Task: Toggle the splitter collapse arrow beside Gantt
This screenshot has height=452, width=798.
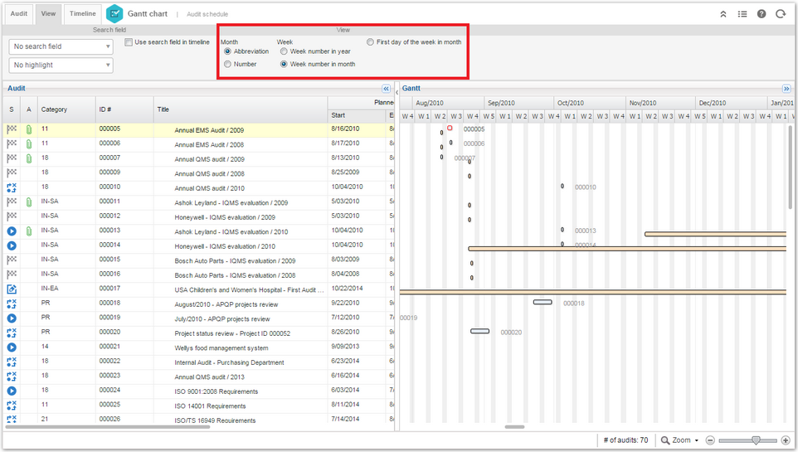Action: [397, 92]
